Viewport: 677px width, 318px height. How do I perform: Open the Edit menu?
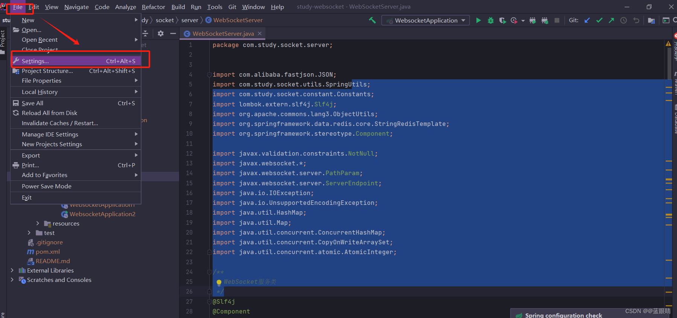click(x=34, y=7)
